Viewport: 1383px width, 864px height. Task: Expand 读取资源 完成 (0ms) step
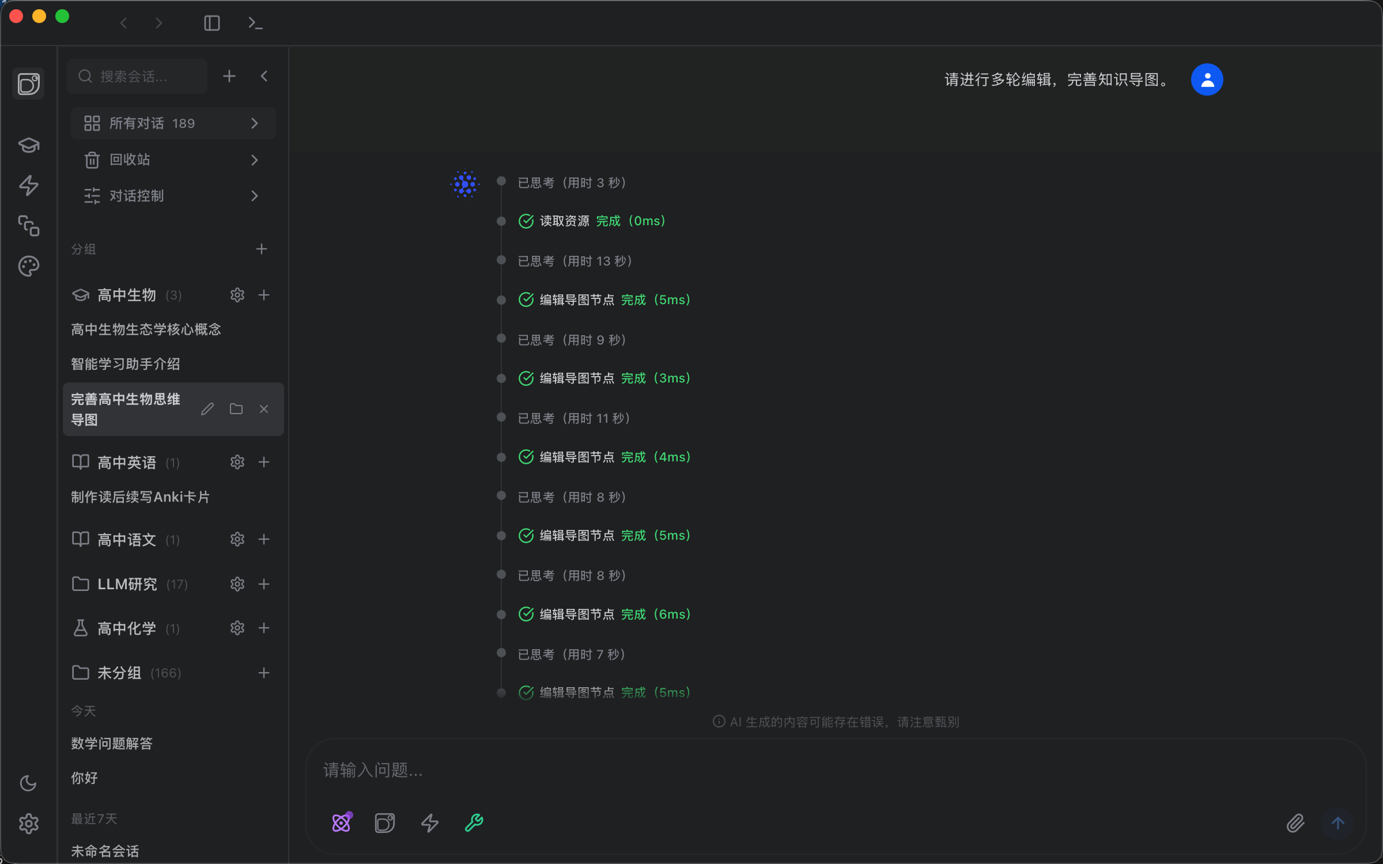(x=592, y=221)
